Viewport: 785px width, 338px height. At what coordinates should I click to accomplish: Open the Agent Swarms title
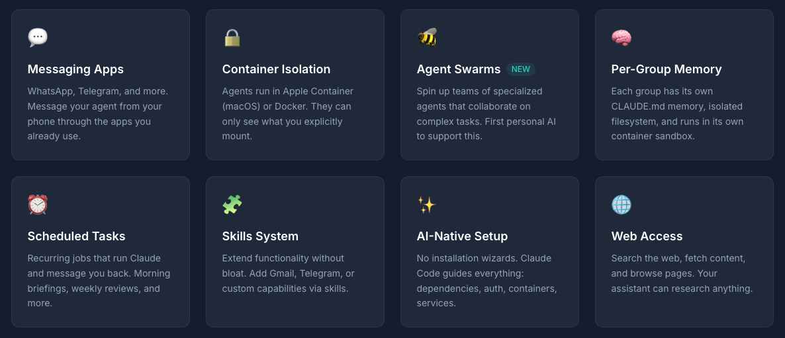[458, 69]
